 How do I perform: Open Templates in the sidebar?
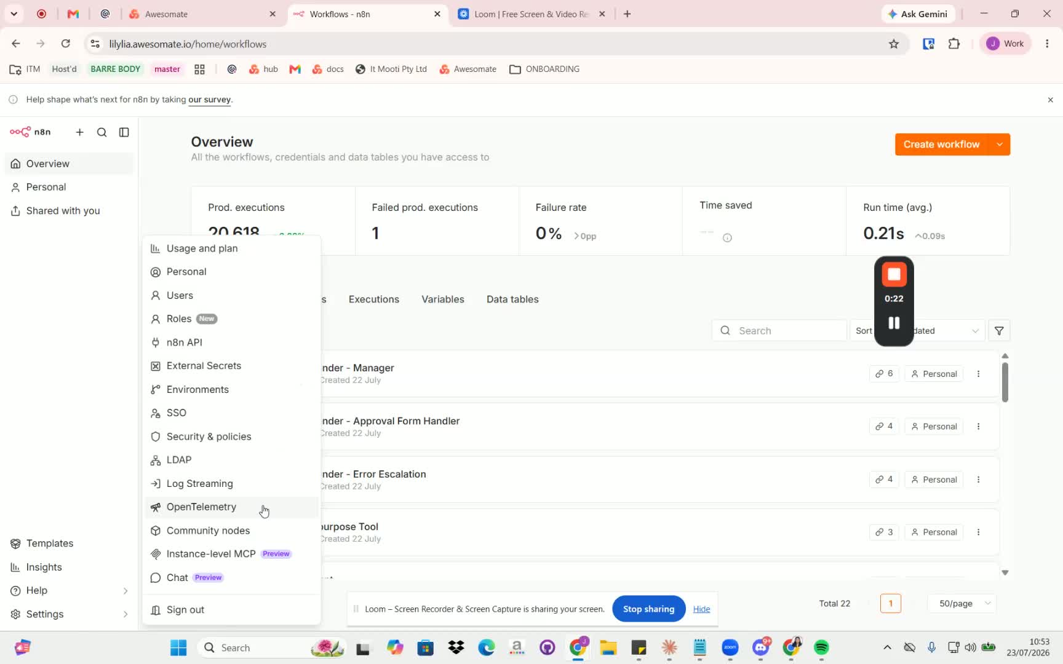click(69, 543)
